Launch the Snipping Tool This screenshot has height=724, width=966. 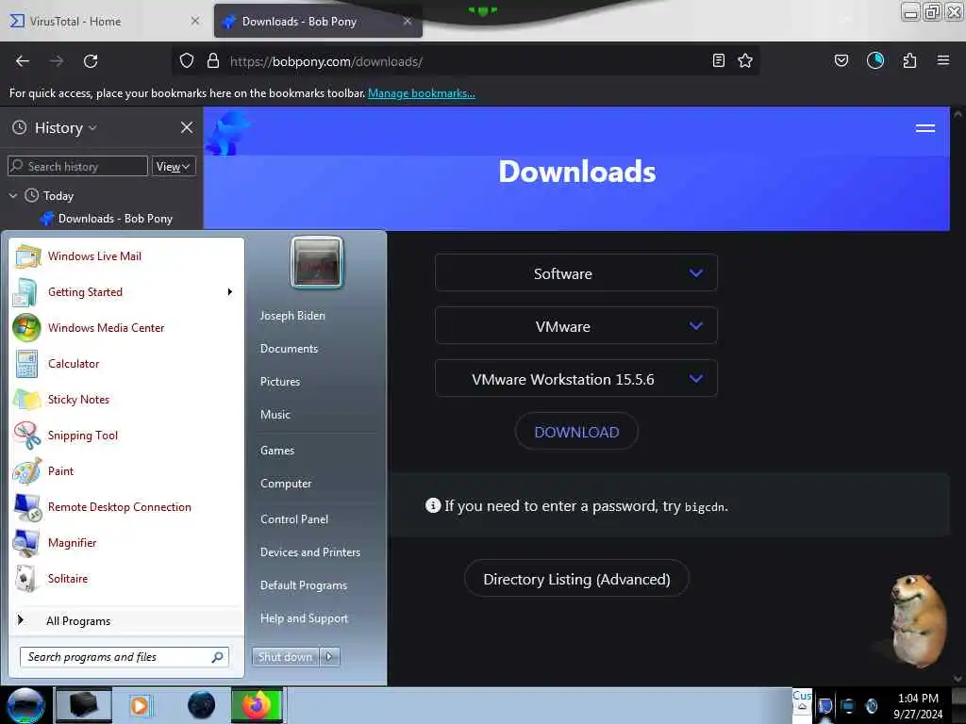coord(126,435)
